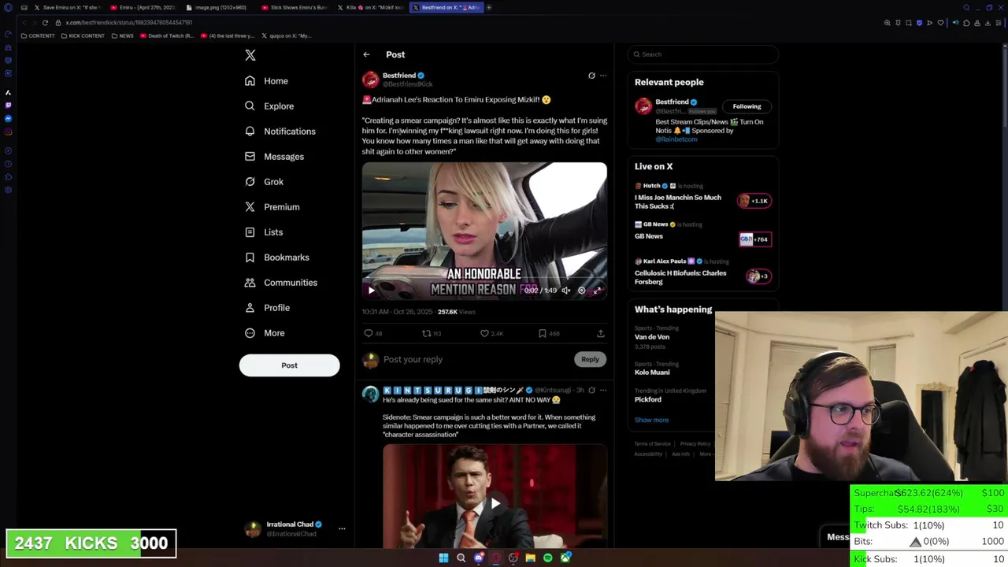Open Terms of Service link

(652, 444)
